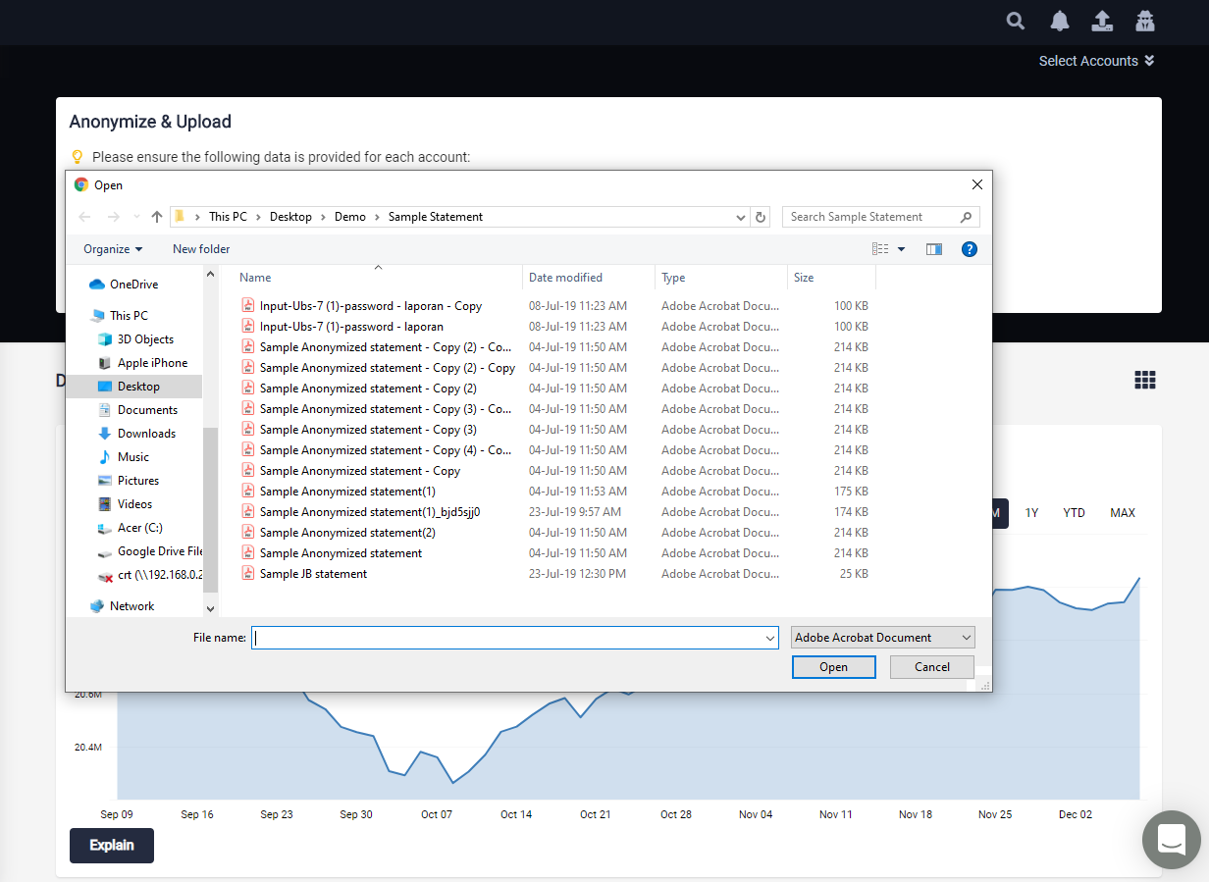Image resolution: width=1209 pixels, height=882 pixels.
Task: Expand the Select Accounts dropdown
Action: click(x=1096, y=61)
